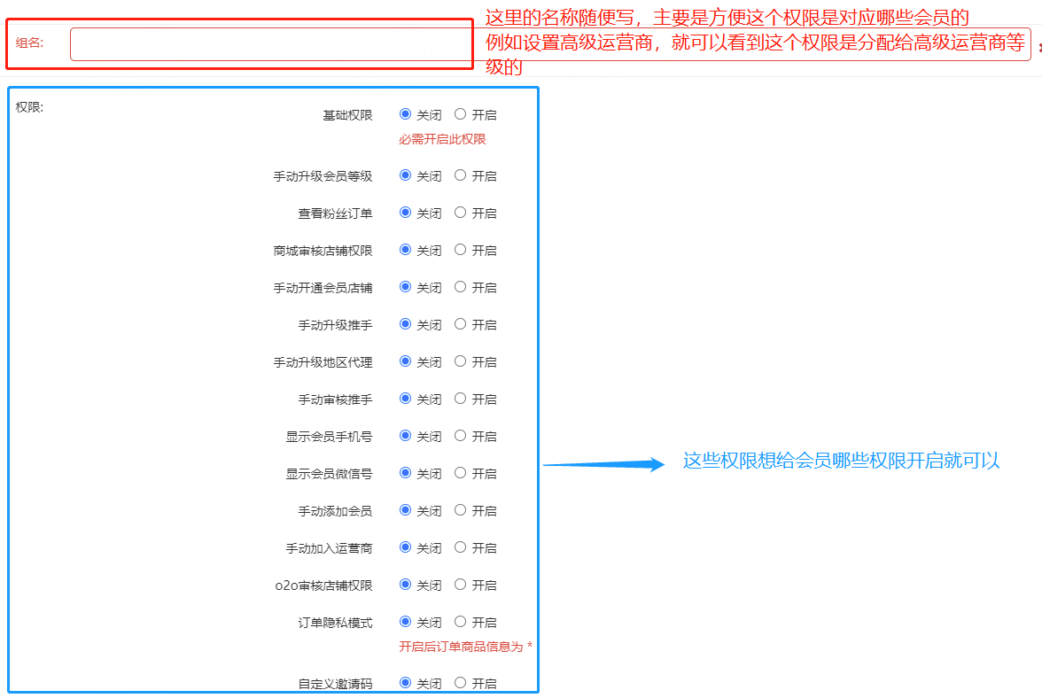Turn on 手动开通会员店铺
Viewport: 1042px width, 698px height.
click(460, 287)
